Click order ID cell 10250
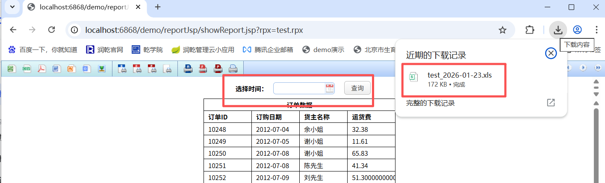Image resolution: width=605 pixels, height=183 pixels. pyautogui.click(x=227, y=153)
